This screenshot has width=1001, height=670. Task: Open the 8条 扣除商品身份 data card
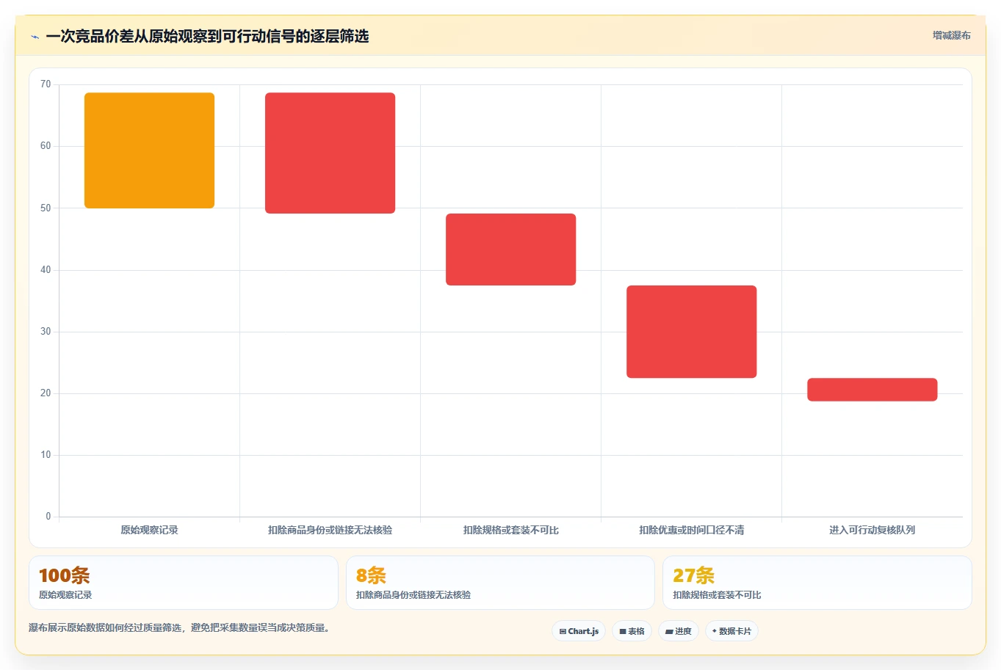click(500, 583)
